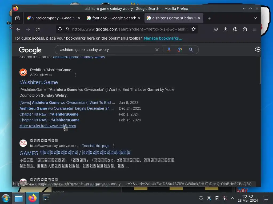Click into the Google search field
The image size is (273, 204).
106,50
